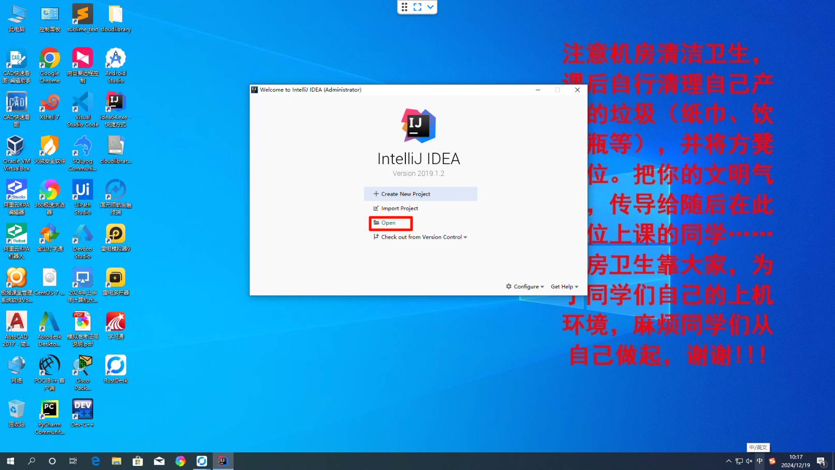Click the RustDesk taskbar button
Viewport: 835px width, 470px height.
201,461
